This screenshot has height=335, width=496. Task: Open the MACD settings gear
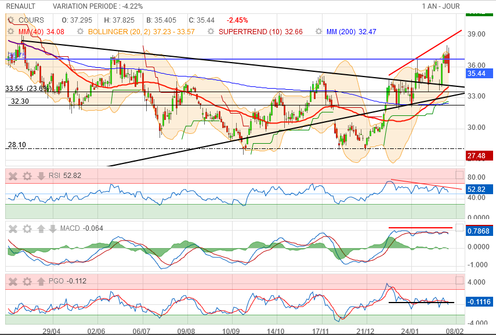tap(27, 228)
